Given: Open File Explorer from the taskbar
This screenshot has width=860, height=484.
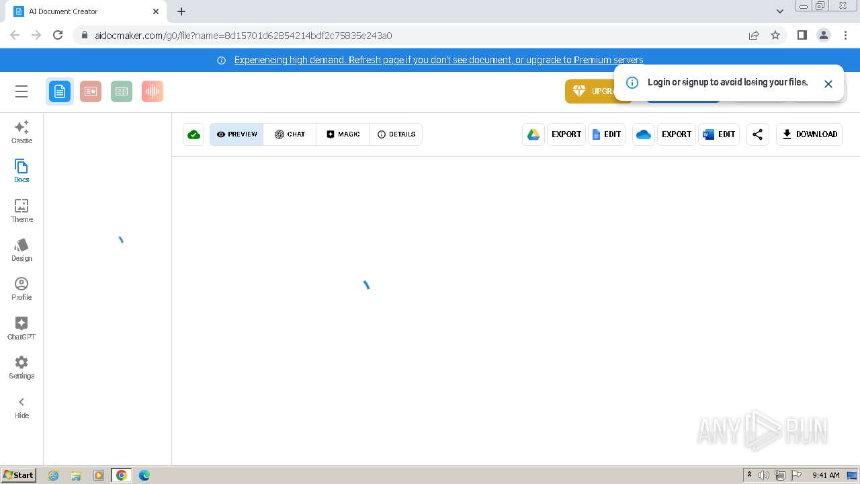Looking at the screenshot, I should (x=76, y=475).
